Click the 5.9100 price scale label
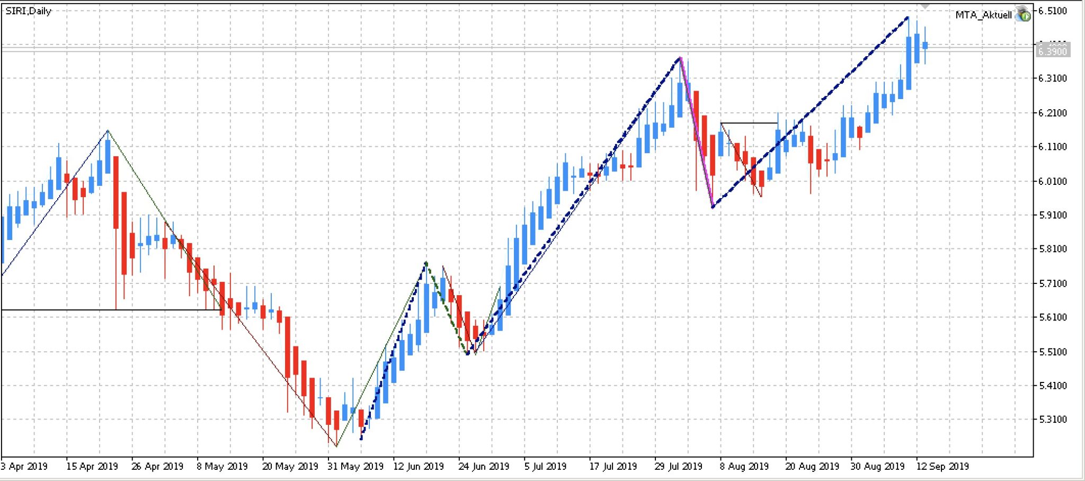Image resolution: width=1085 pixels, height=481 pixels. point(1053,215)
